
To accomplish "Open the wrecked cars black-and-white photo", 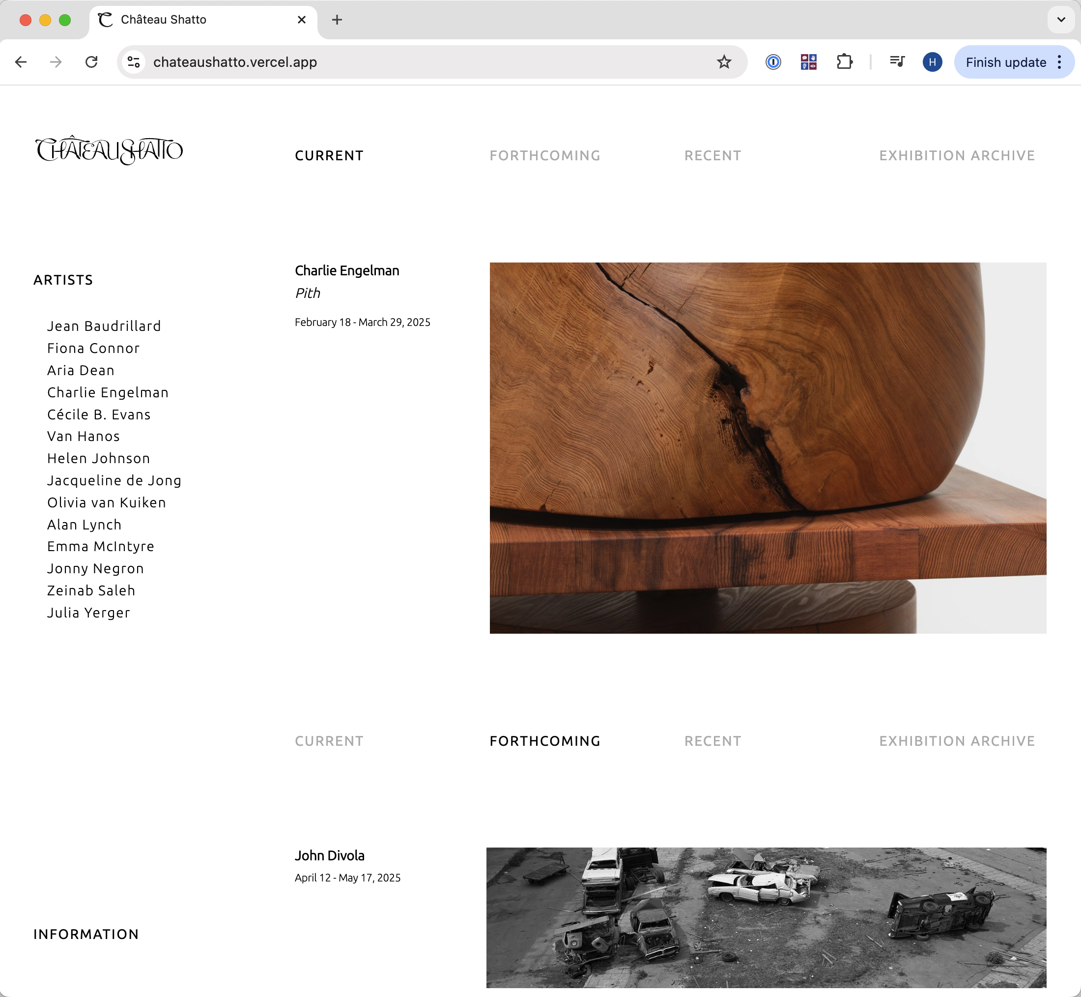I will pos(766,918).
